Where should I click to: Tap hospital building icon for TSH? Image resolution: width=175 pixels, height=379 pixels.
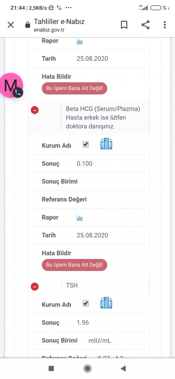click(106, 303)
